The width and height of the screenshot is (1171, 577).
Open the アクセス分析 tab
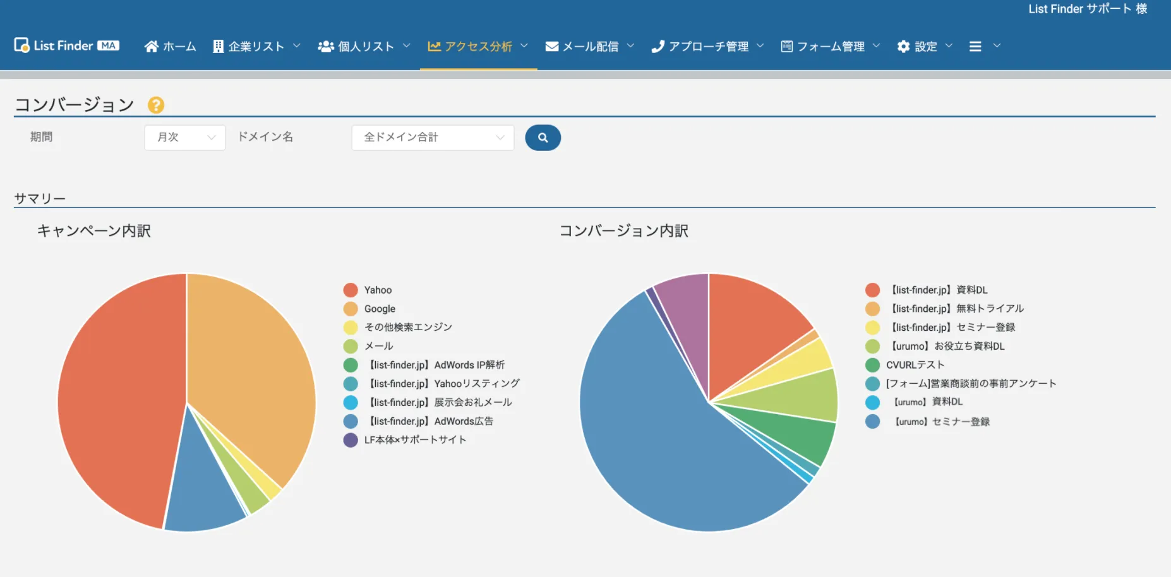pos(478,46)
